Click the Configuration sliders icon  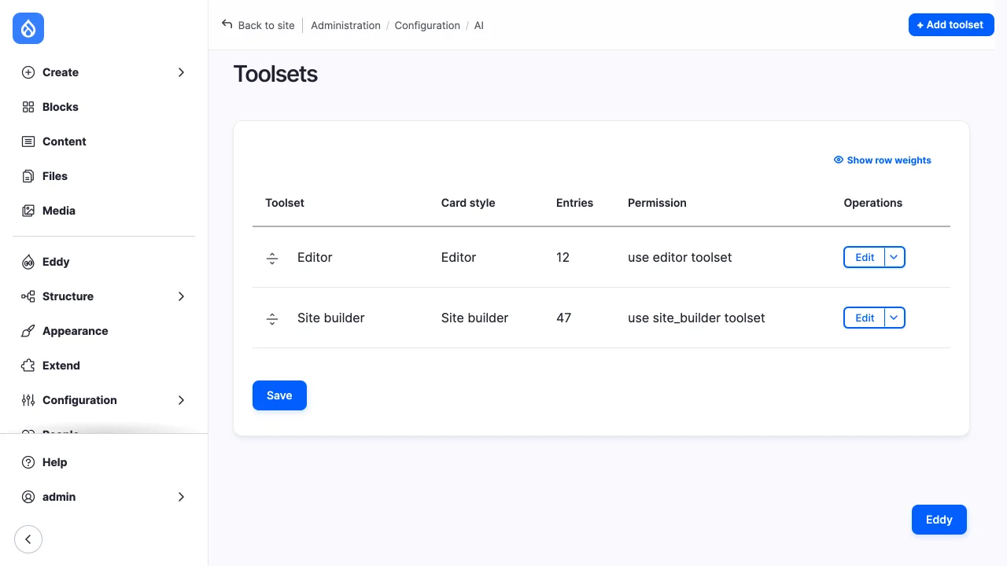click(28, 400)
